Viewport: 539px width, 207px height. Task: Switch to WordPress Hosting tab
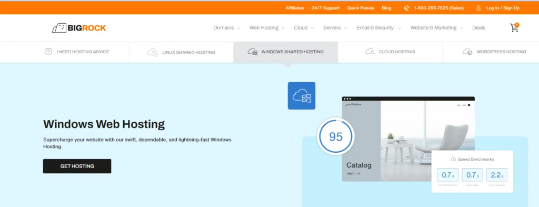tap(491, 52)
